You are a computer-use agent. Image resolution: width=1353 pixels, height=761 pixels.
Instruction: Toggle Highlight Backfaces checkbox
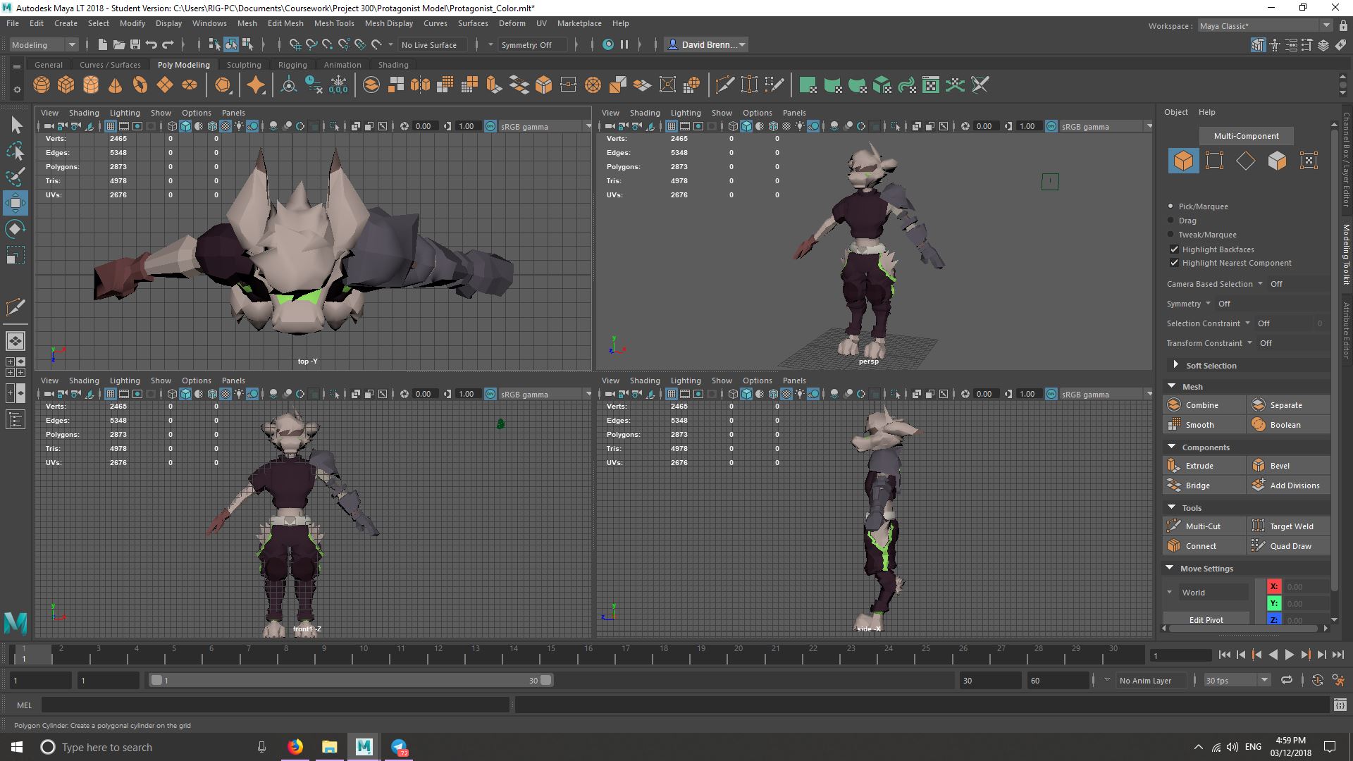[x=1174, y=249]
